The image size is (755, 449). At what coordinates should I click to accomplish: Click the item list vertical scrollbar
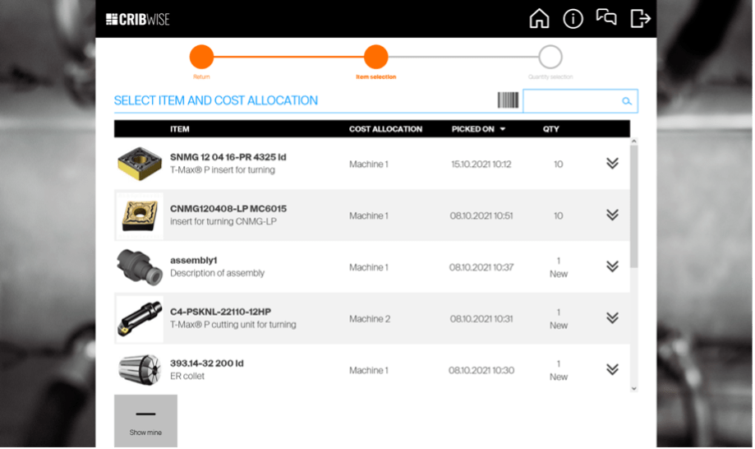pos(633,206)
